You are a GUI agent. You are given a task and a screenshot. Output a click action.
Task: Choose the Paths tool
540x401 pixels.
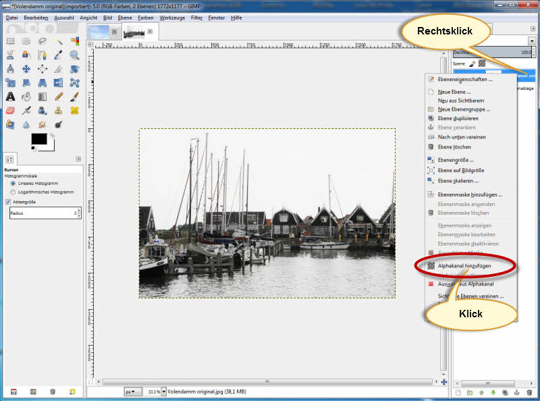click(43, 55)
